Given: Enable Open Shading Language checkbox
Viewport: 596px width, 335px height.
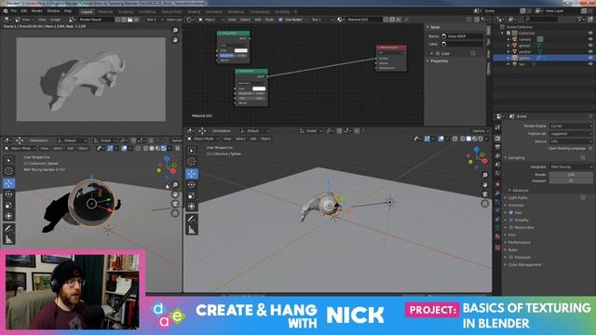Looking at the screenshot, I should click(x=589, y=149).
